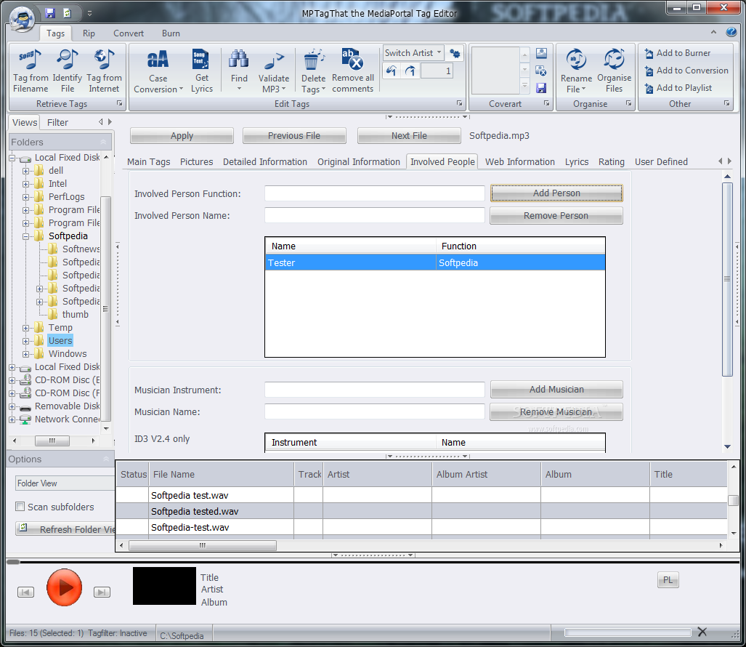Screen dimensions: 746x647
Task: Play the selected track
Action: tap(64, 587)
